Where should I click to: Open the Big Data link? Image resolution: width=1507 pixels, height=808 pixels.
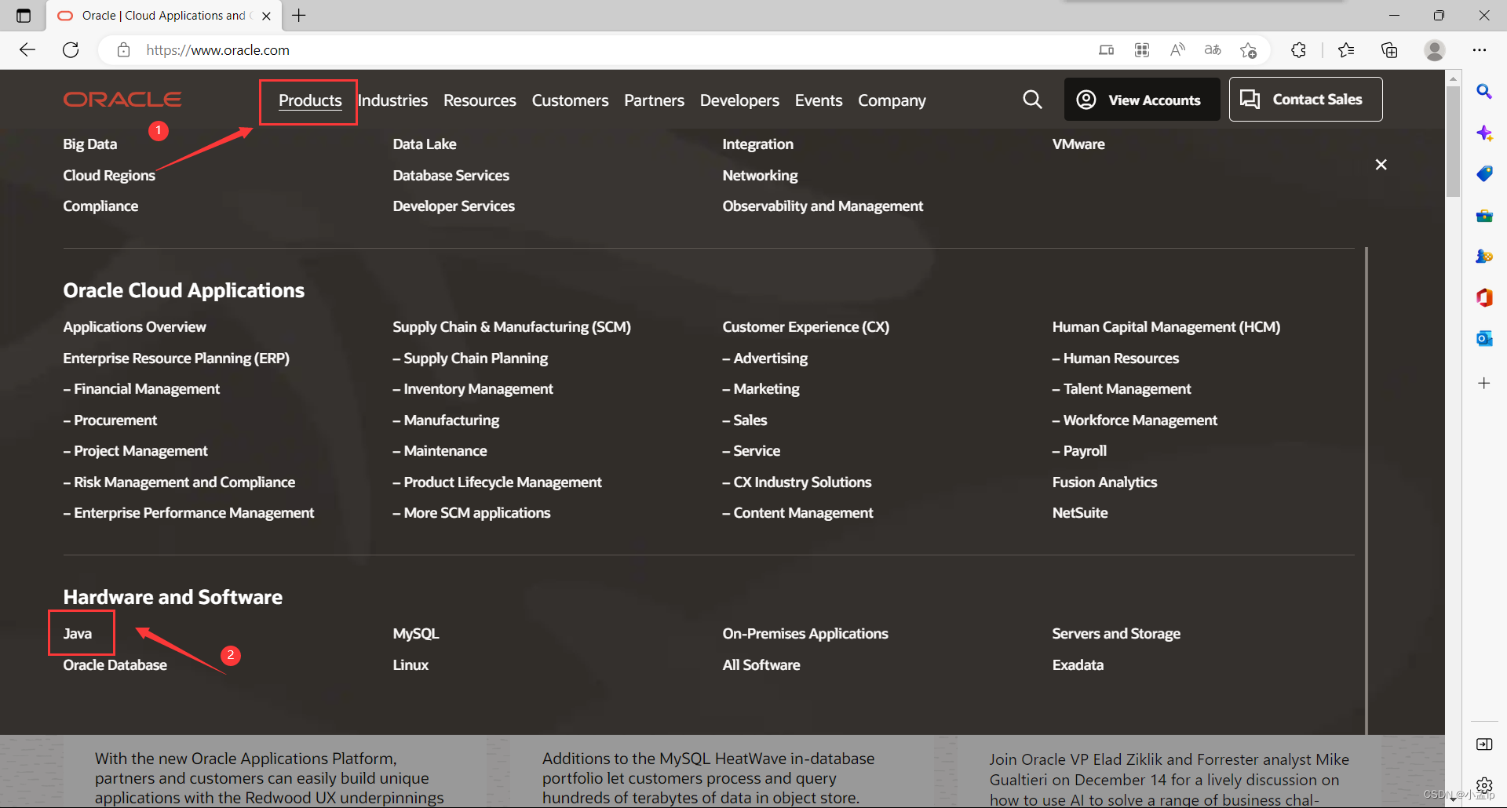(x=89, y=144)
